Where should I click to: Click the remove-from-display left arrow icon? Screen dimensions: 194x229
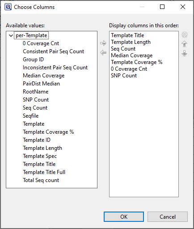[103, 52]
